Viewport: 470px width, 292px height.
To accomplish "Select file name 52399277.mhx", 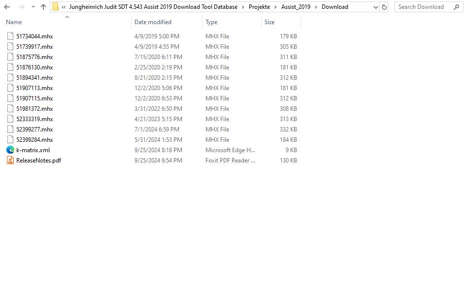I will [34, 130].
